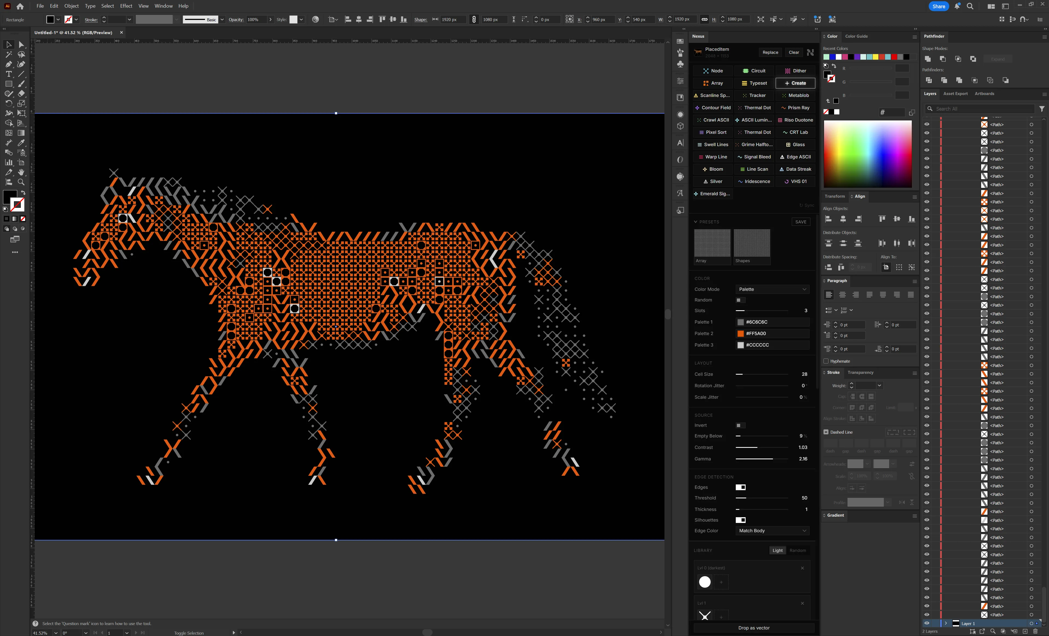Click the Home icon in top bar
The height and width of the screenshot is (636, 1049).
(x=20, y=6)
